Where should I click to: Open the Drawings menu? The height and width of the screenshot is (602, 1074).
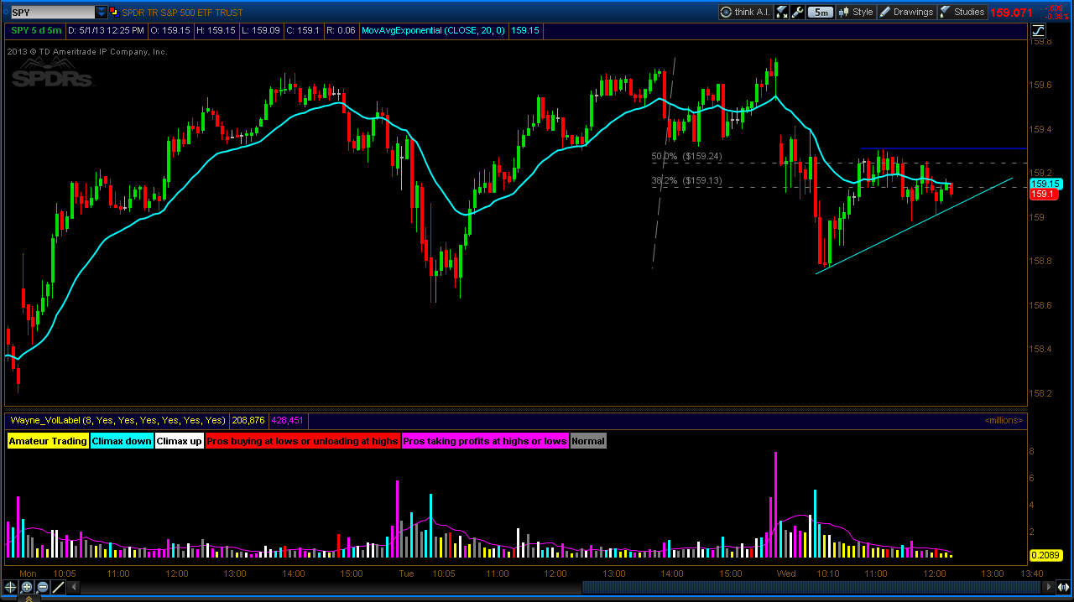tap(906, 12)
